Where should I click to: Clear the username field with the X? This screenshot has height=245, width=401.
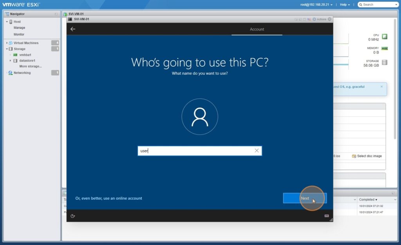click(x=256, y=151)
